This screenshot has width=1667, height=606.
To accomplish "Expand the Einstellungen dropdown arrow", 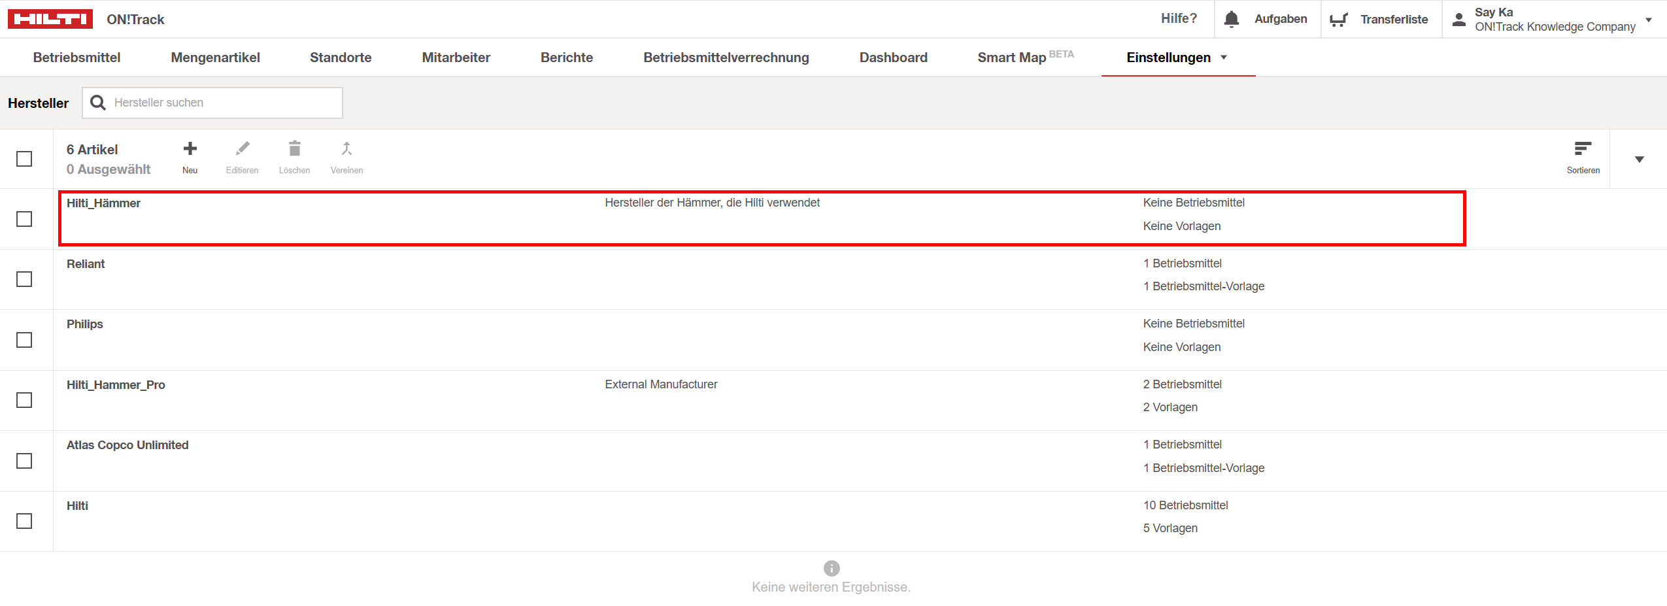I will coord(1224,58).
